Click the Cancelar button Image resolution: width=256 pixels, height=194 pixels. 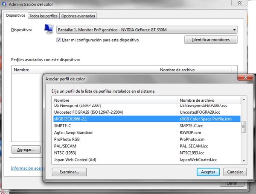point(235,172)
